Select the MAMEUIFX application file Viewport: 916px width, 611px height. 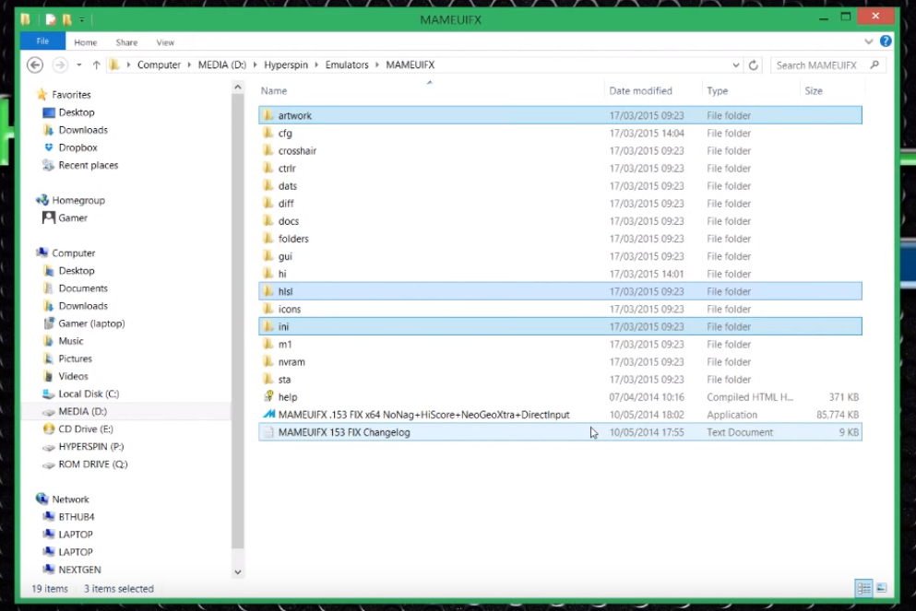click(423, 415)
